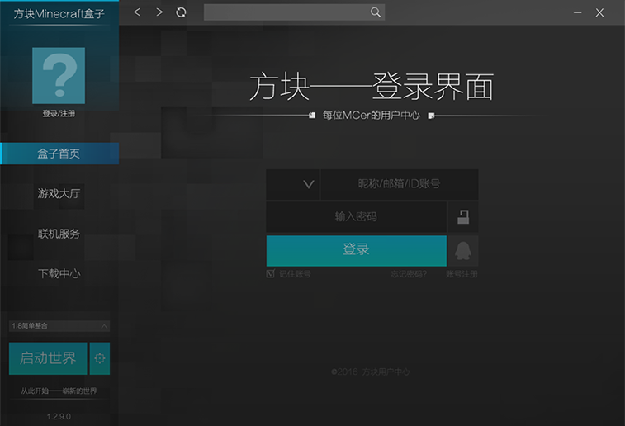Screen dimensions: 625x426
Task: Click the 方块Minecraft盒子 title text
Action: click(59, 14)
